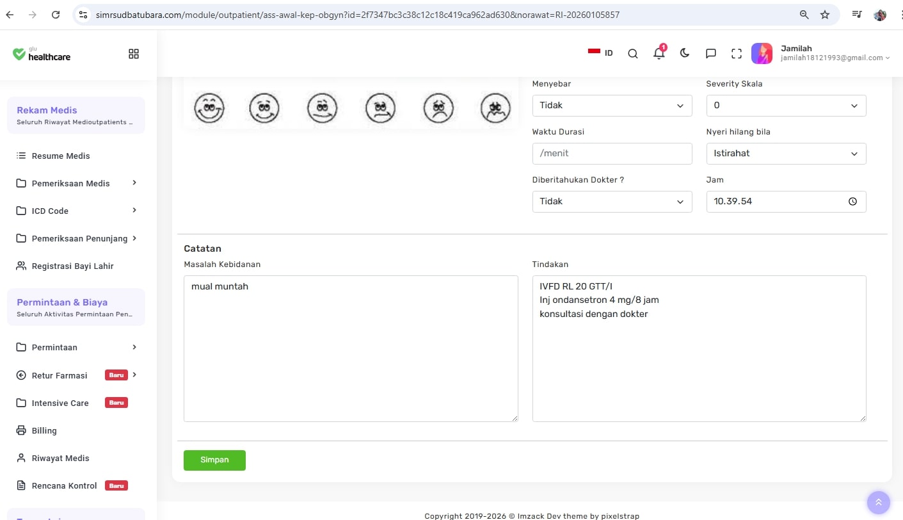Toggle dark mode moon icon
Viewport: 903px width, 520px height.
pyautogui.click(x=685, y=53)
